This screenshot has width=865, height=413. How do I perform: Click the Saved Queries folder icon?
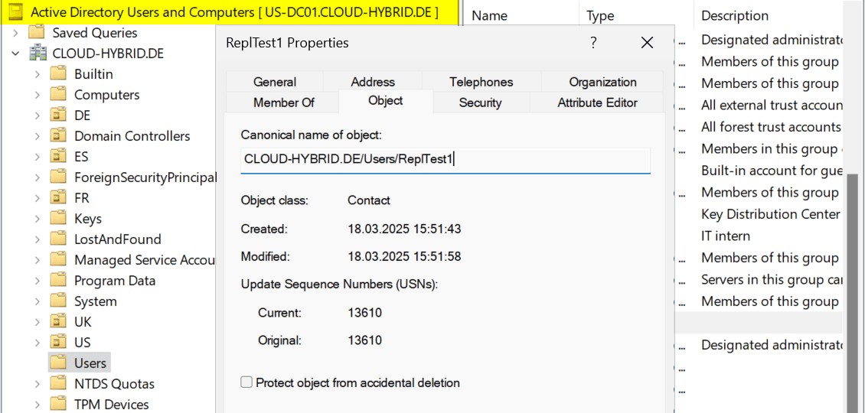[x=37, y=33]
